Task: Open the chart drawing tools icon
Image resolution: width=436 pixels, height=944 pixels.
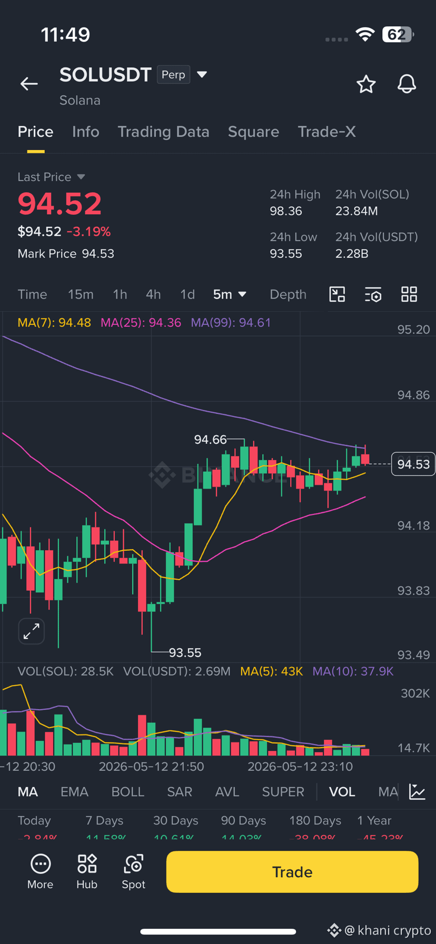Action: [x=337, y=294]
